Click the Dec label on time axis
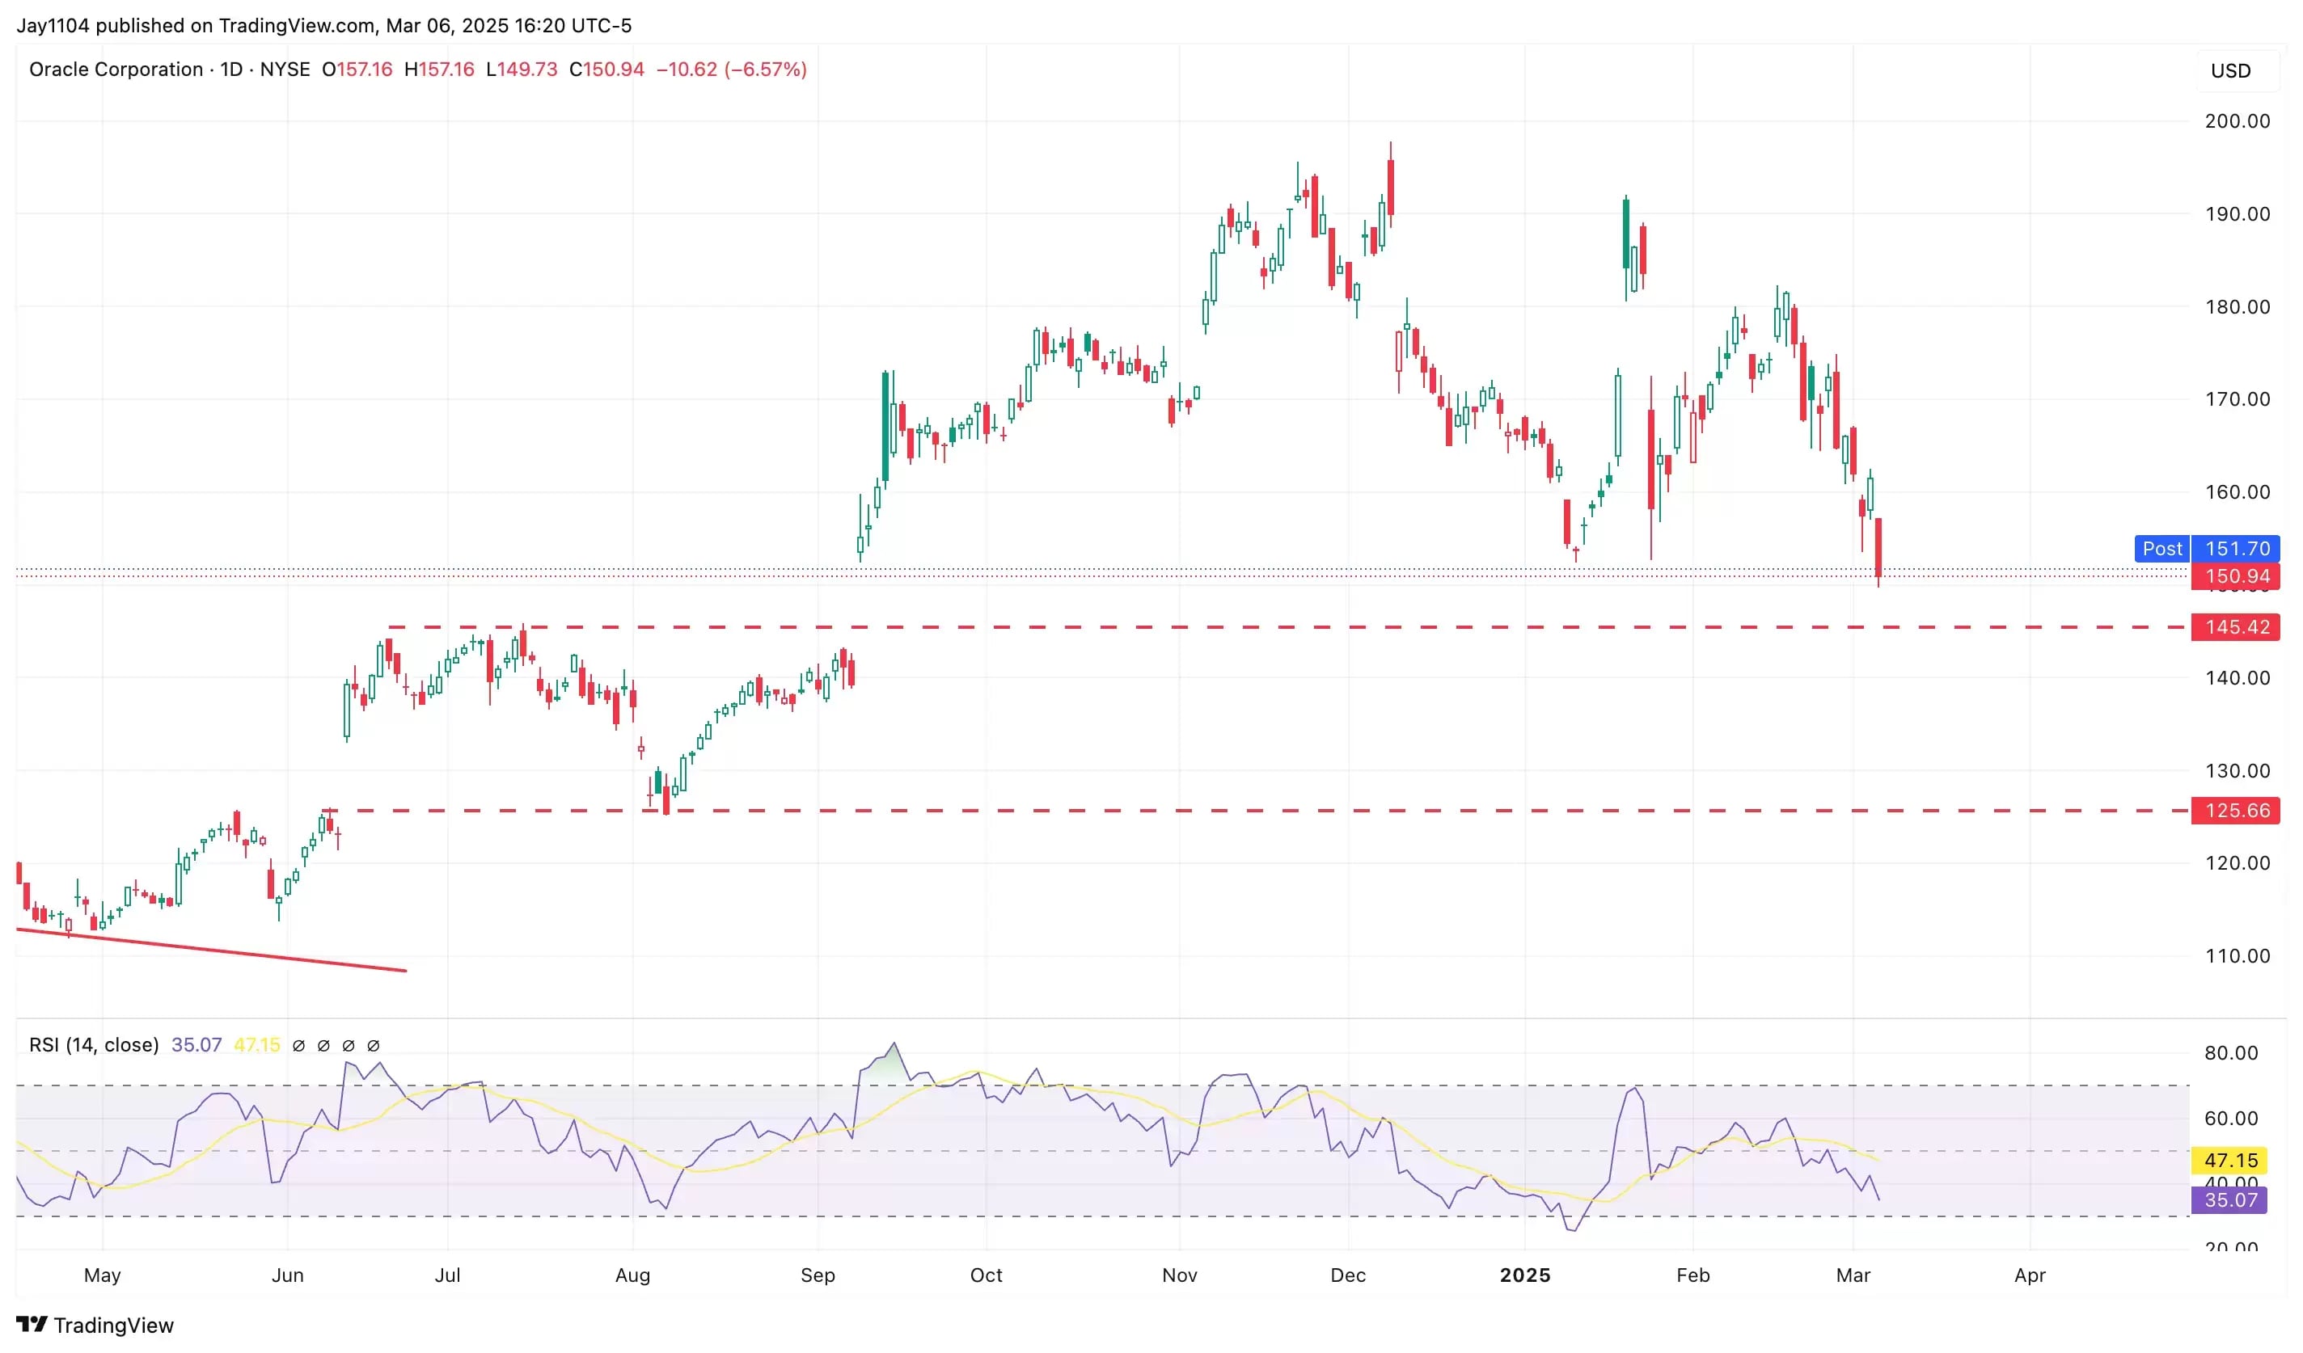Screen dimensions: 2303x1353 (1348, 1275)
